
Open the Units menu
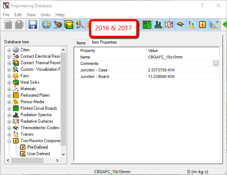pyautogui.click(x=45, y=15)
